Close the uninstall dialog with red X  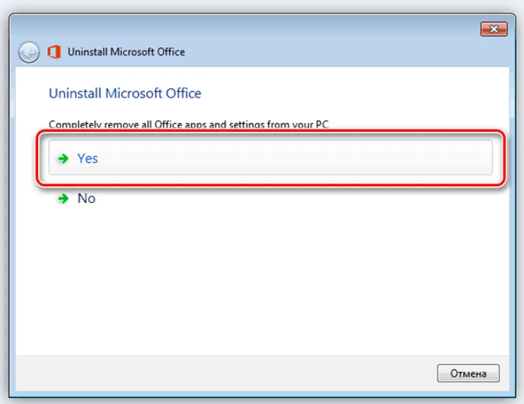493,29
